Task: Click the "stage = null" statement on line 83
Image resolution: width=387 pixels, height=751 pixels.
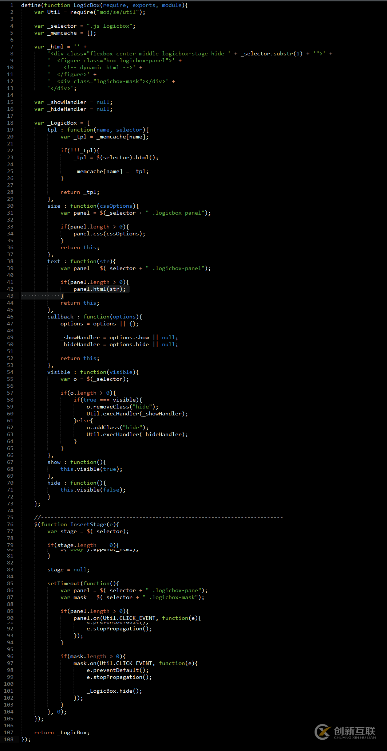Action: point(68,570)
